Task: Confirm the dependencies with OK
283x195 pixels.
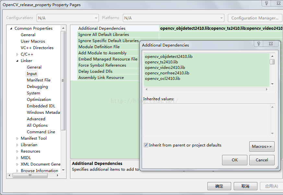Action: click(x=235, y=160)
